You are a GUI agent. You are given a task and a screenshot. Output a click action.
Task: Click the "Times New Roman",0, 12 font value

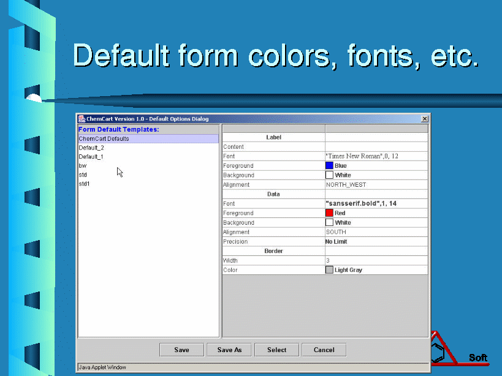point(362,156)
